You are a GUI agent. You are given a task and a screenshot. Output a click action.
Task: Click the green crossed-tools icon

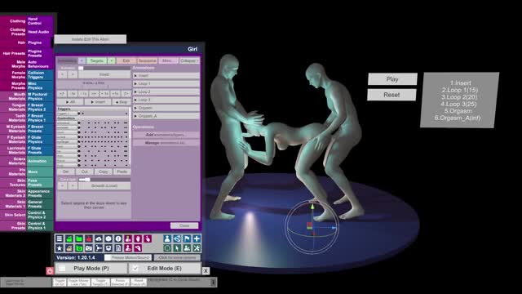point(197,248)
